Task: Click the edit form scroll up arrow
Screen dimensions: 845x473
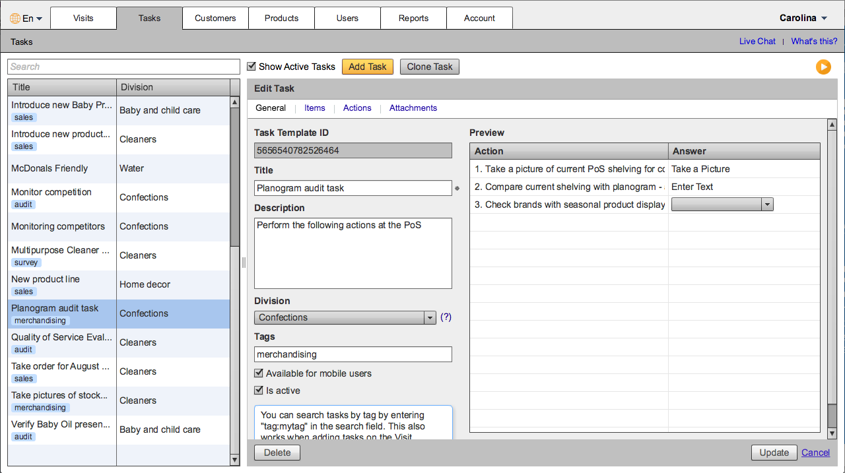Action: [x=832, y=125]
